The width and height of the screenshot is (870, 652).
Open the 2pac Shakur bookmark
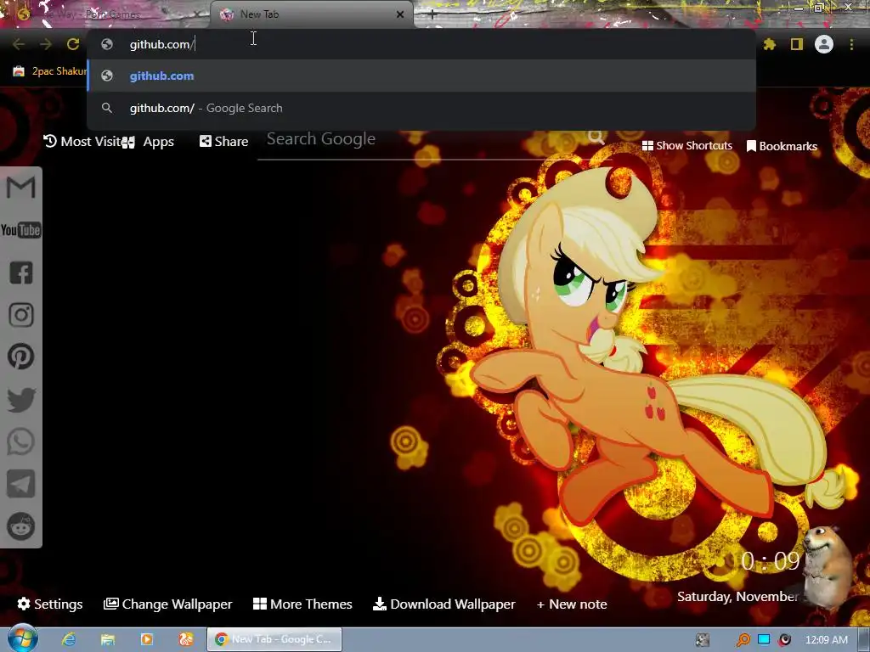tap(49, 71)
